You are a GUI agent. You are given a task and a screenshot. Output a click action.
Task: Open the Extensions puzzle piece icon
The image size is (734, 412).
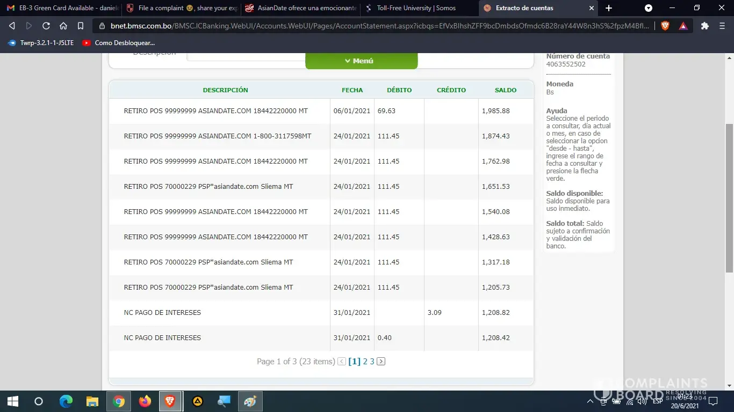point(705,26)
